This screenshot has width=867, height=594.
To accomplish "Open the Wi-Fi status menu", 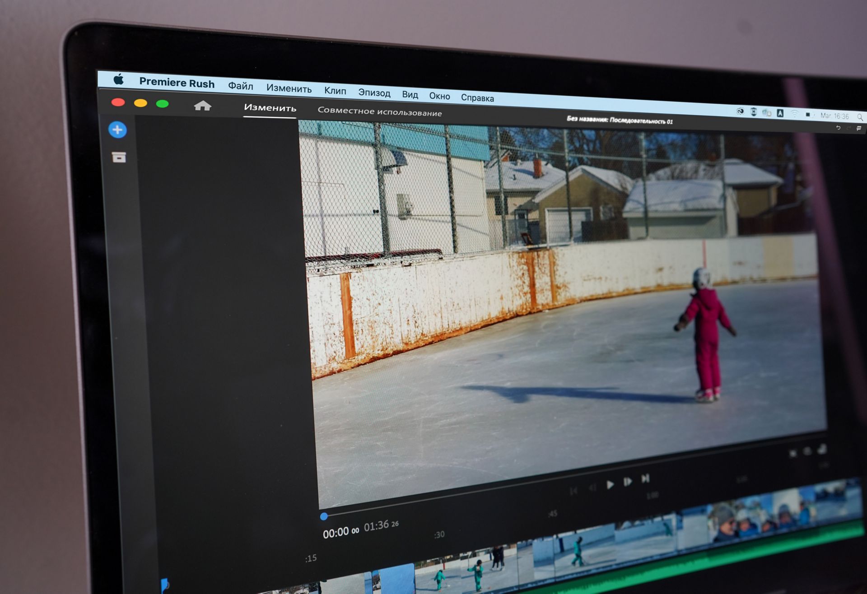I will tap(795, 113).
